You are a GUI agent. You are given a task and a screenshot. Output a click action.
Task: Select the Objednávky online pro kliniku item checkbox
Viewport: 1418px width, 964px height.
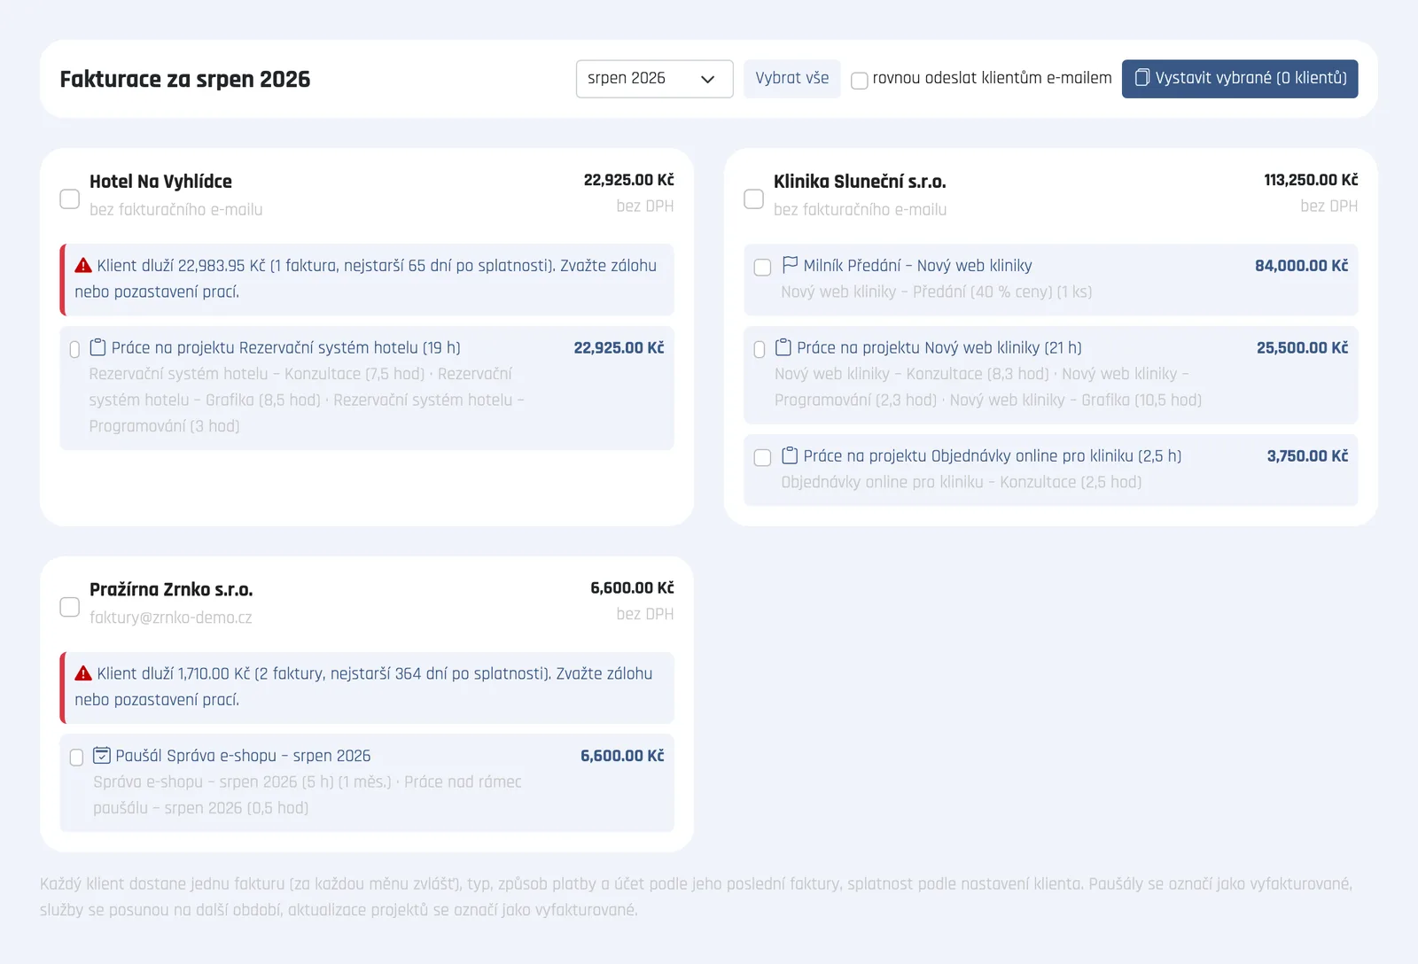pos(762,458)
